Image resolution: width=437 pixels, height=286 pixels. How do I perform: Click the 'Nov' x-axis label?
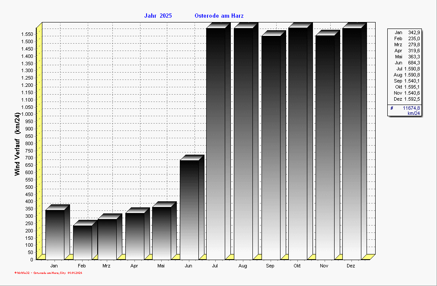(324, 266)
